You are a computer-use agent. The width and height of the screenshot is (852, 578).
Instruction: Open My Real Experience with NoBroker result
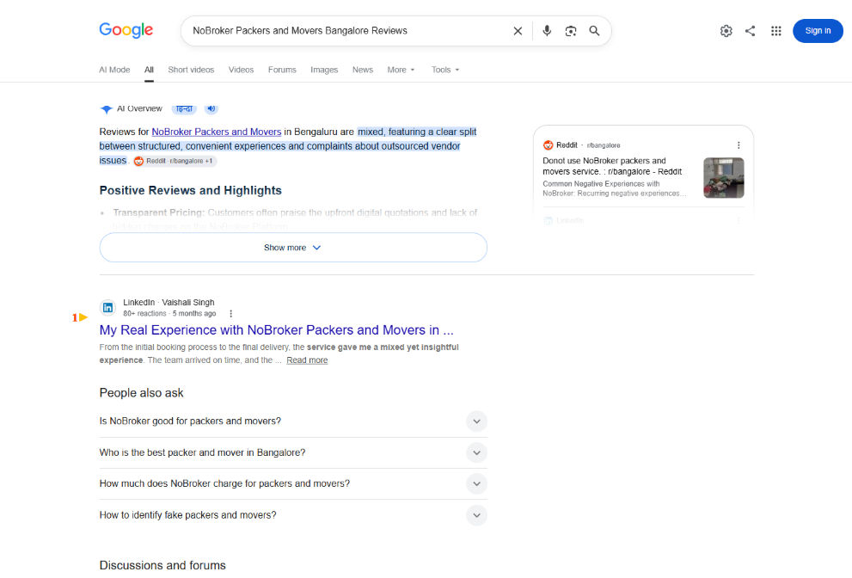coord(276,330)
